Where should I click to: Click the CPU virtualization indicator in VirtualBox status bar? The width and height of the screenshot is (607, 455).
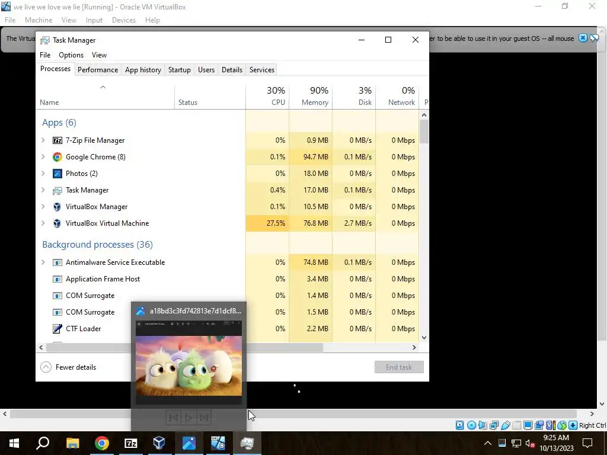click(x=550, y=425)
